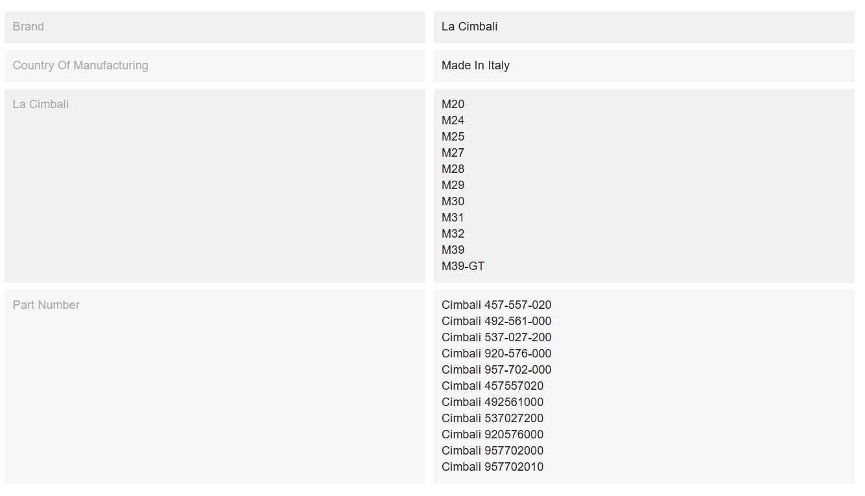This screenshot has width=865, height=496.
Task: Select part number Cimbali 492-561-000
Action: 496,321
